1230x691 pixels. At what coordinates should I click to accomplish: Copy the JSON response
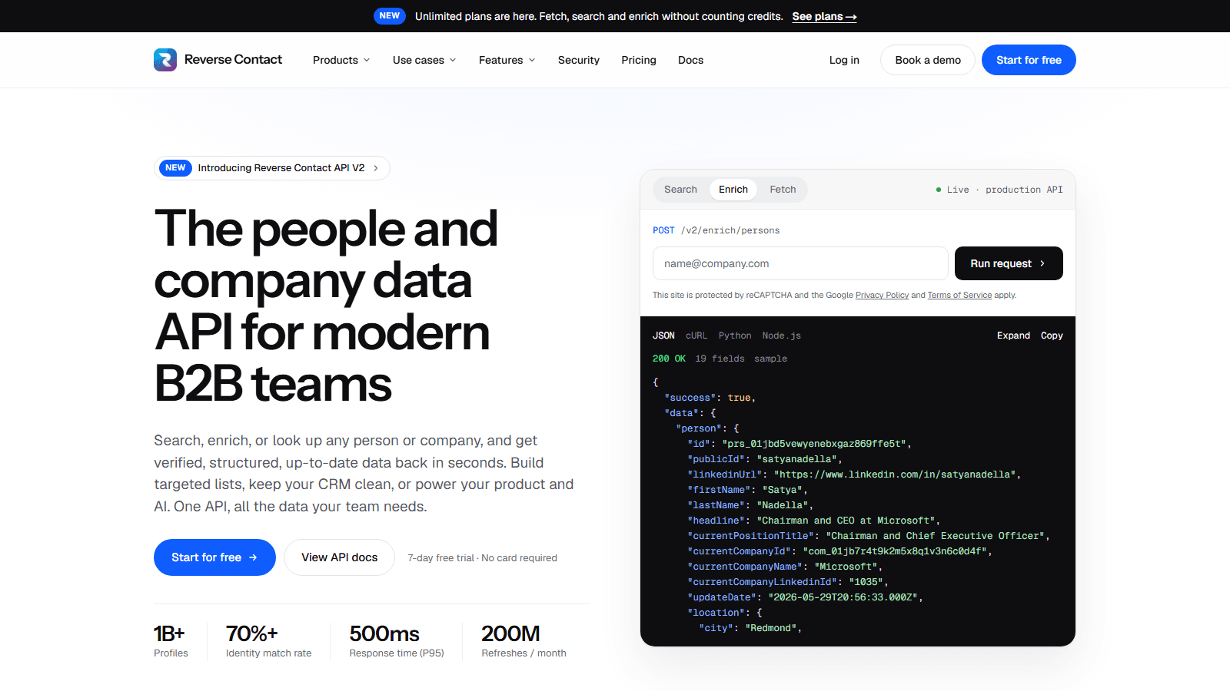pyautogui.click(x=1052, y=336)
